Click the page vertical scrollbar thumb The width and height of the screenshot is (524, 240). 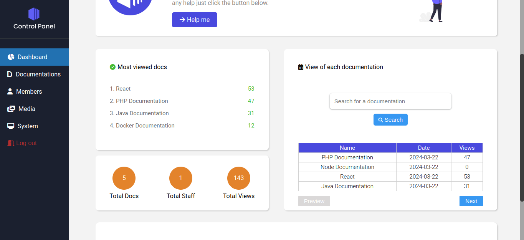click(x=522, y=127)
